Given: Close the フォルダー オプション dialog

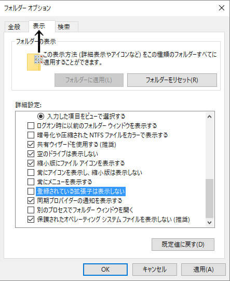Looking at the screenshot, I should coord(221,8).
